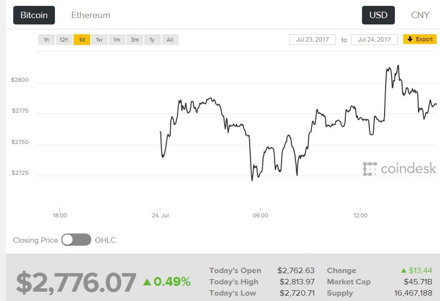Switch to the Ethereum tab
The width and height of the screenshot is (440, 301).
pos(91,15)
